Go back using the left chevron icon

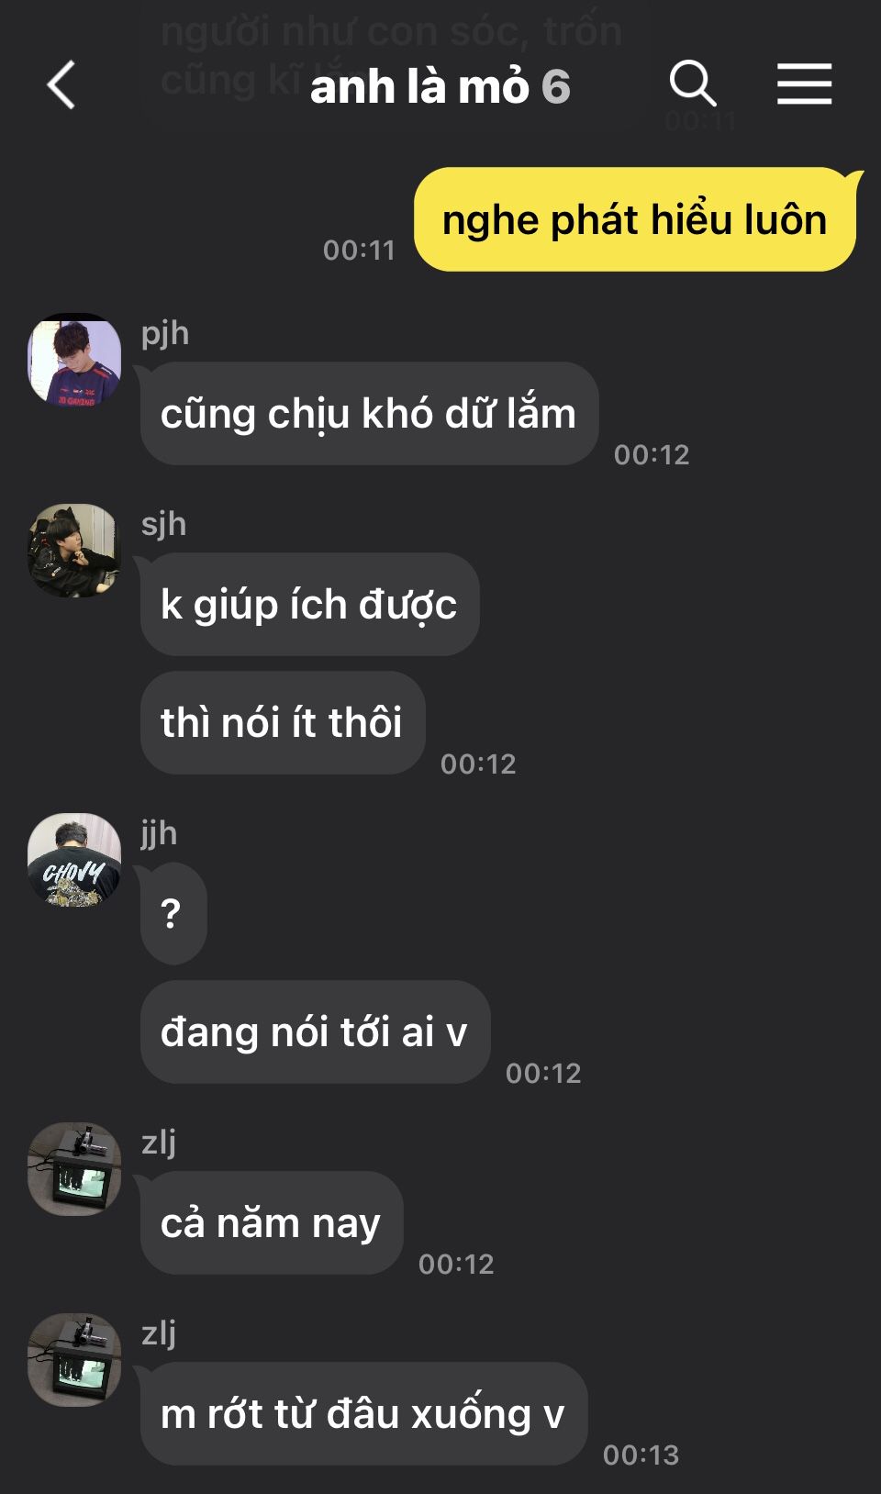61,85
